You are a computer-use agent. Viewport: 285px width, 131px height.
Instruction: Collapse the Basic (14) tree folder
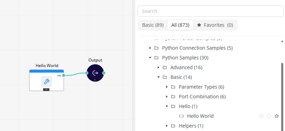point(158,77)
